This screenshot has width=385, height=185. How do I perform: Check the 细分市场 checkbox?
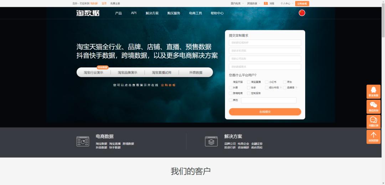pos(267,88)
